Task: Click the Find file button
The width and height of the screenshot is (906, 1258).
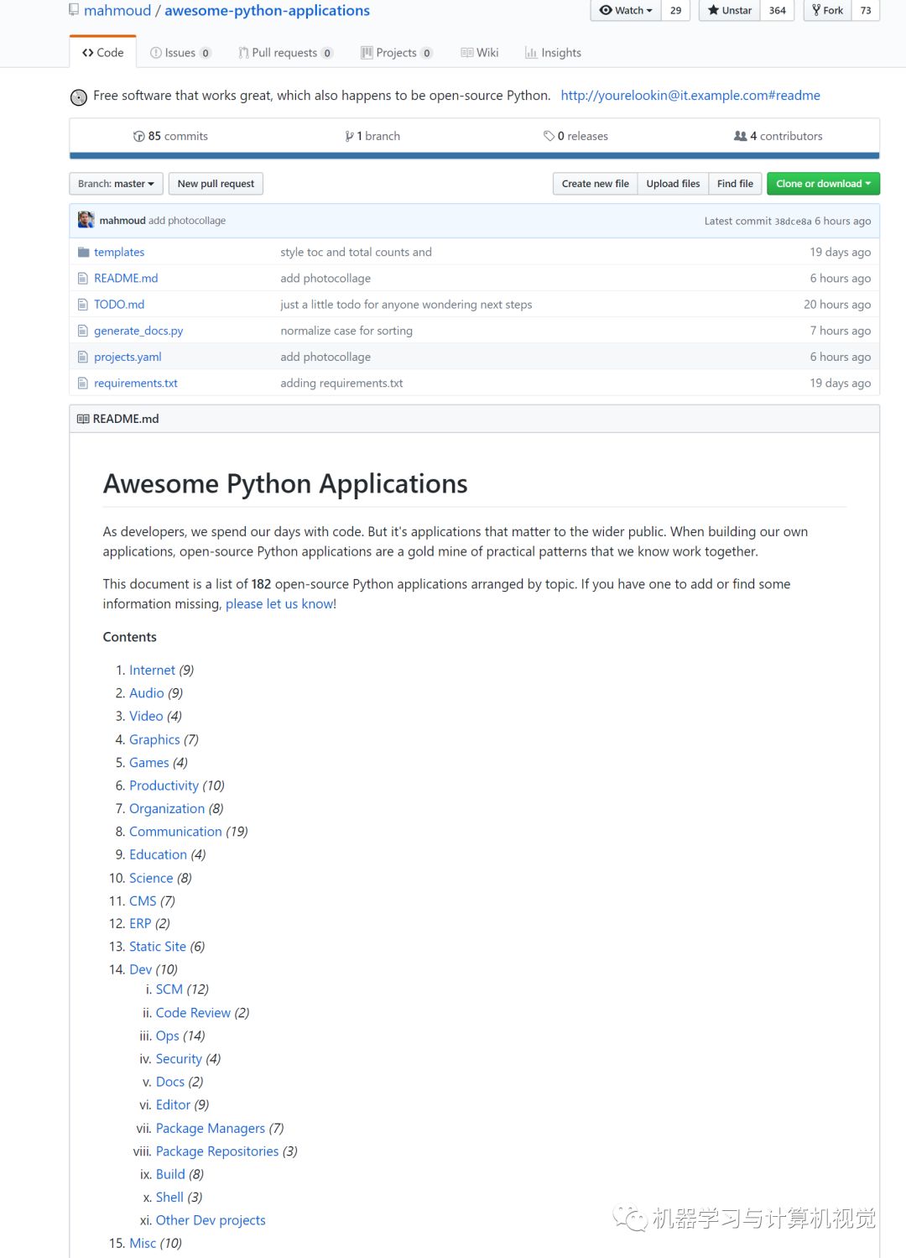Action: (735, 184)
